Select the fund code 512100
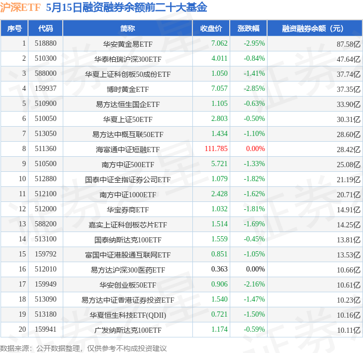This screenshot has height=353, width=363. pos(46,194)
